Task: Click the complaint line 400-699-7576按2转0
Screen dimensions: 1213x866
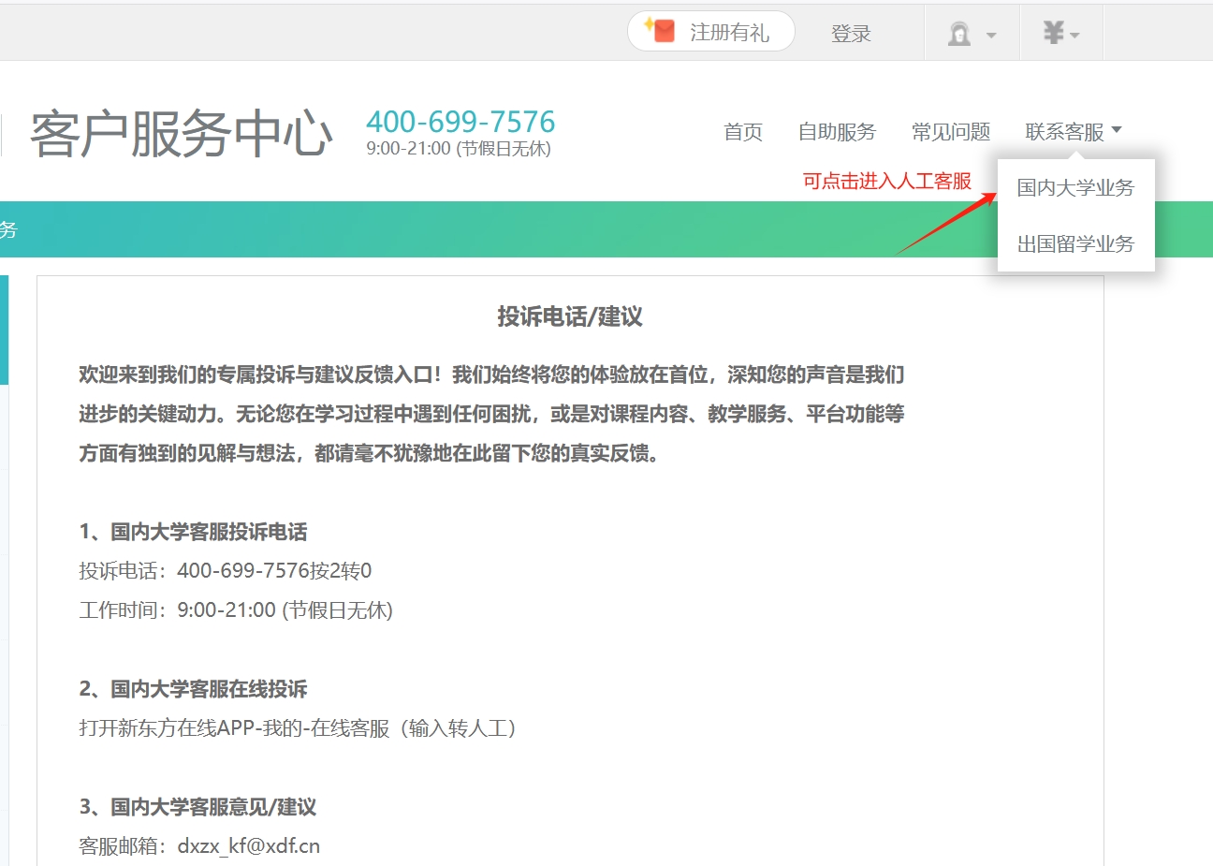Action: (x=274, y=571)
